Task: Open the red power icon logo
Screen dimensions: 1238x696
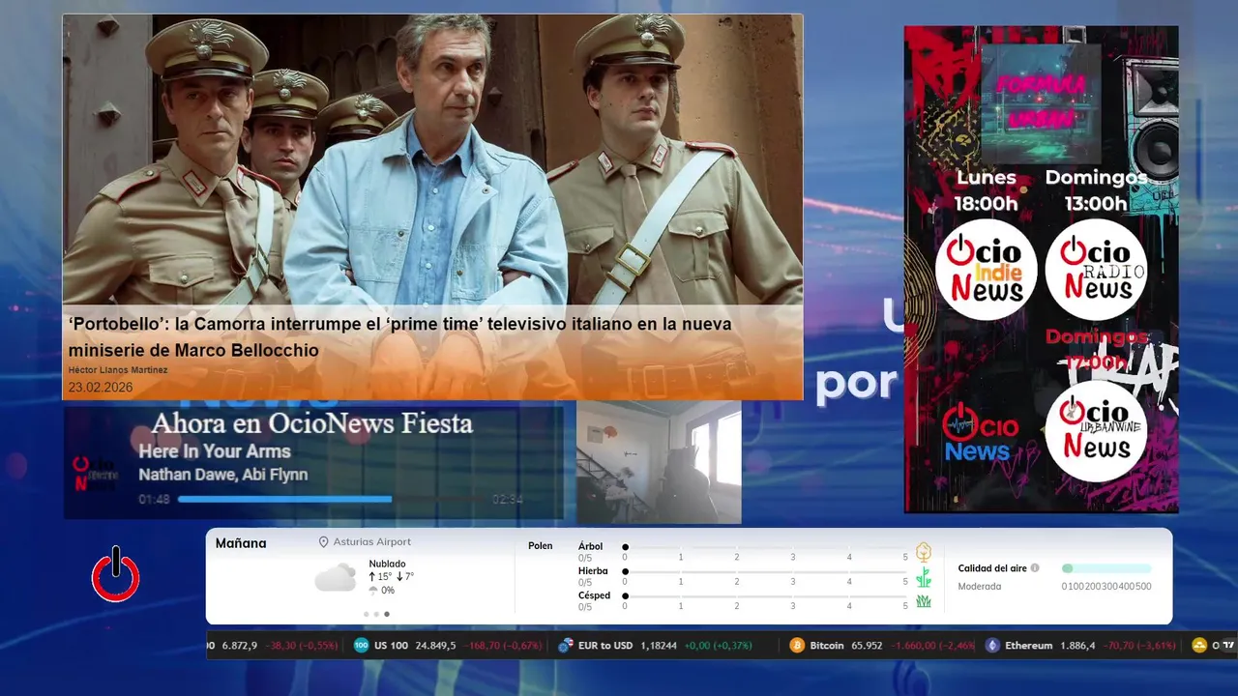Action: (x=116, y=575)
